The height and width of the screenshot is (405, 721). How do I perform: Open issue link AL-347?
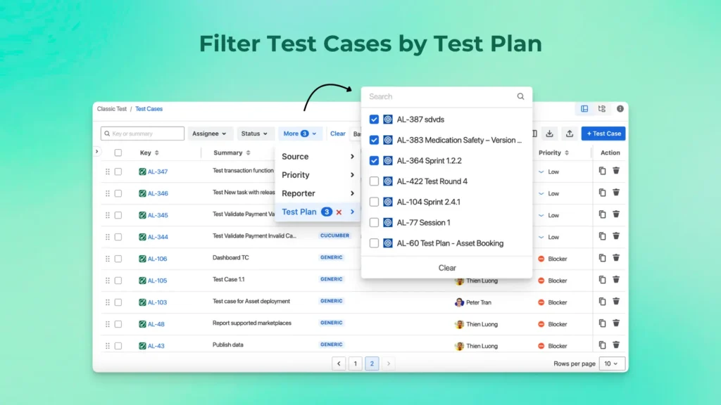[158, 172]
